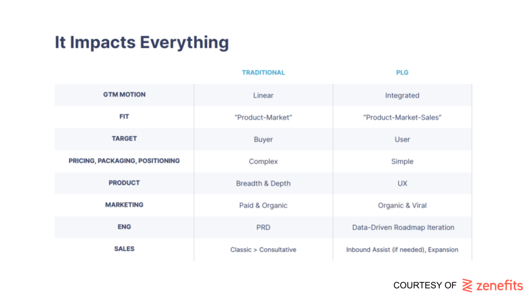Click the 'Organic & Viral' cell
Viewport: 529px width, 297px height.
pos(402,205)
